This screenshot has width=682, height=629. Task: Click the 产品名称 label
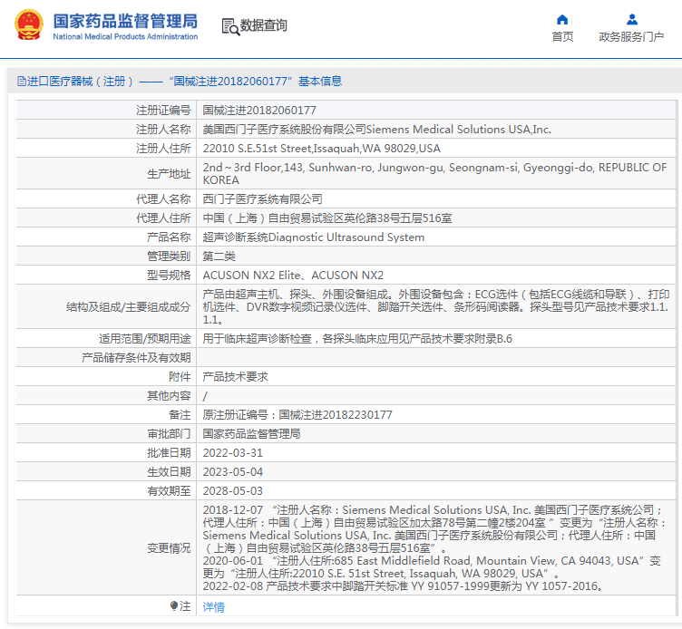(x=169, y=237)
